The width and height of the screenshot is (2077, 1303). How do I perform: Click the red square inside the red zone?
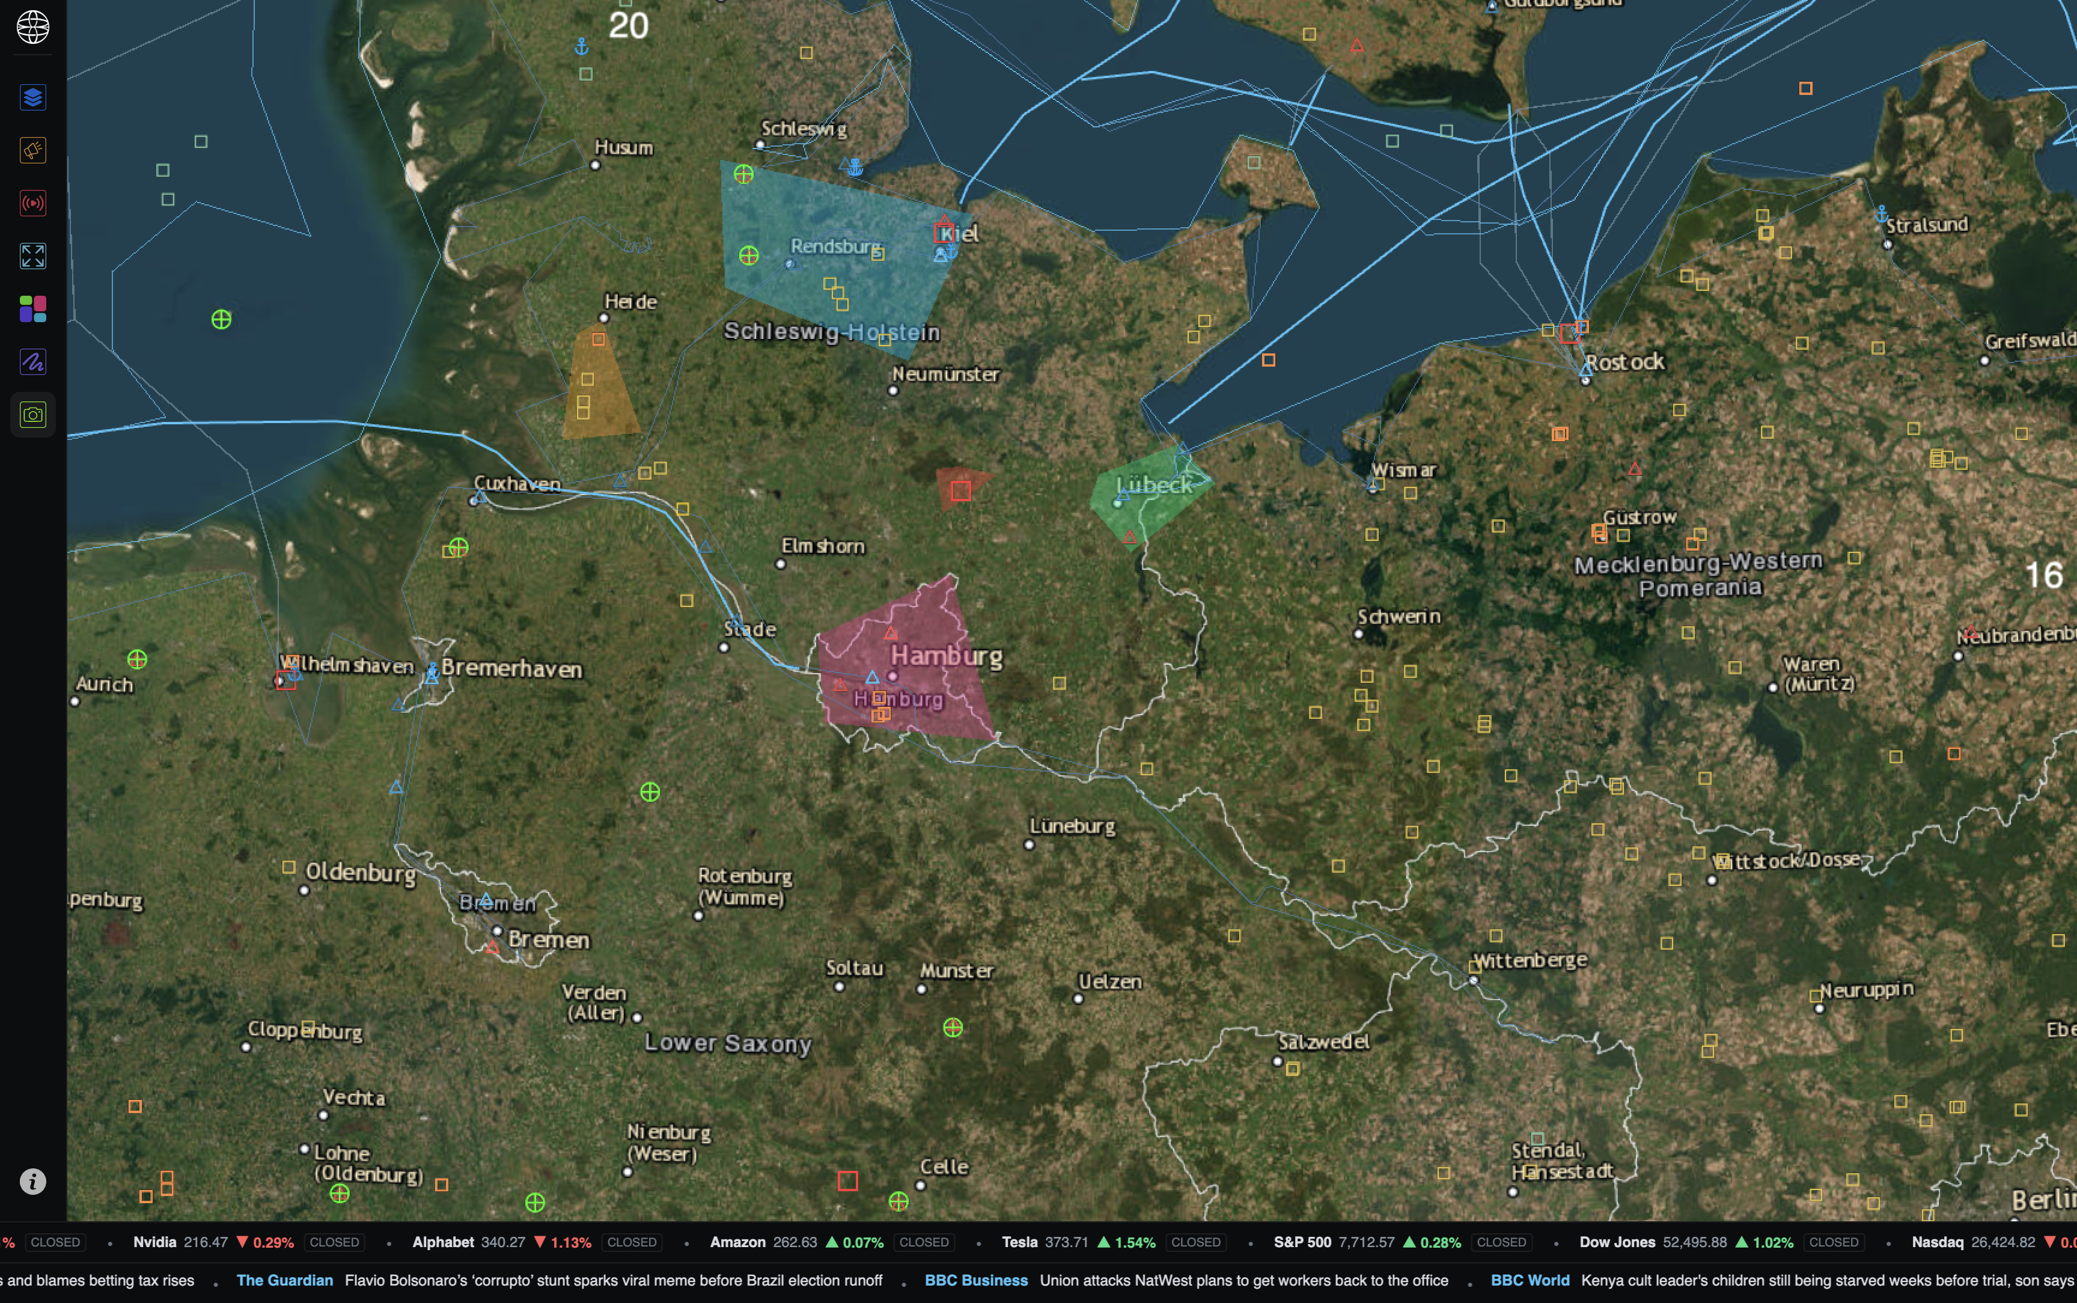pyautogui.click(x=962, y=491)
